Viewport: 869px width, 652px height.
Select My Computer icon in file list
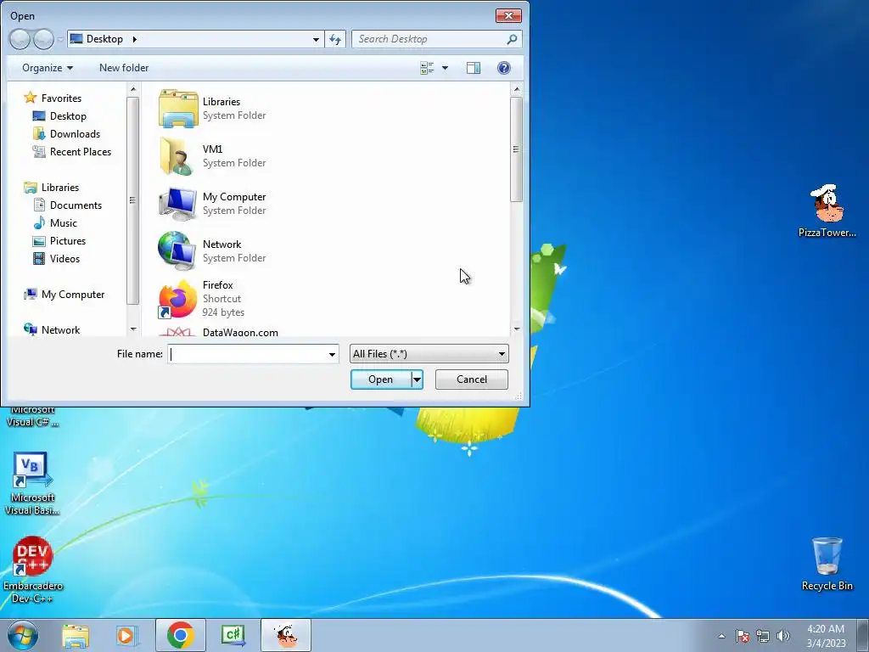178,204
